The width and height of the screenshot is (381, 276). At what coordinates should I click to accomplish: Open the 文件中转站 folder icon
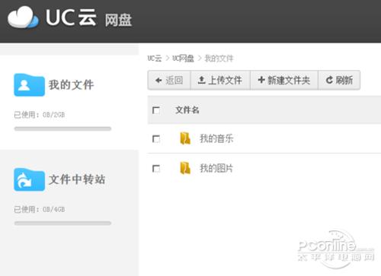point(29,179)
